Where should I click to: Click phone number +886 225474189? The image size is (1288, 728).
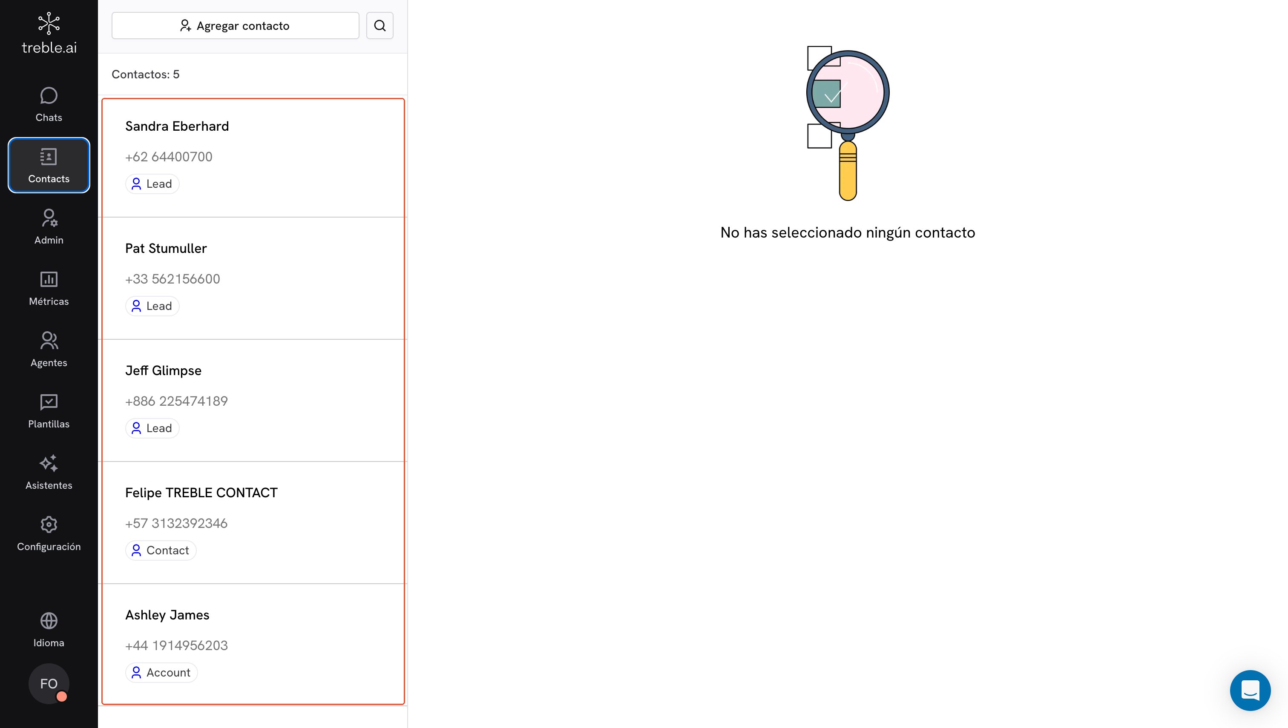(x=177, y=401)
